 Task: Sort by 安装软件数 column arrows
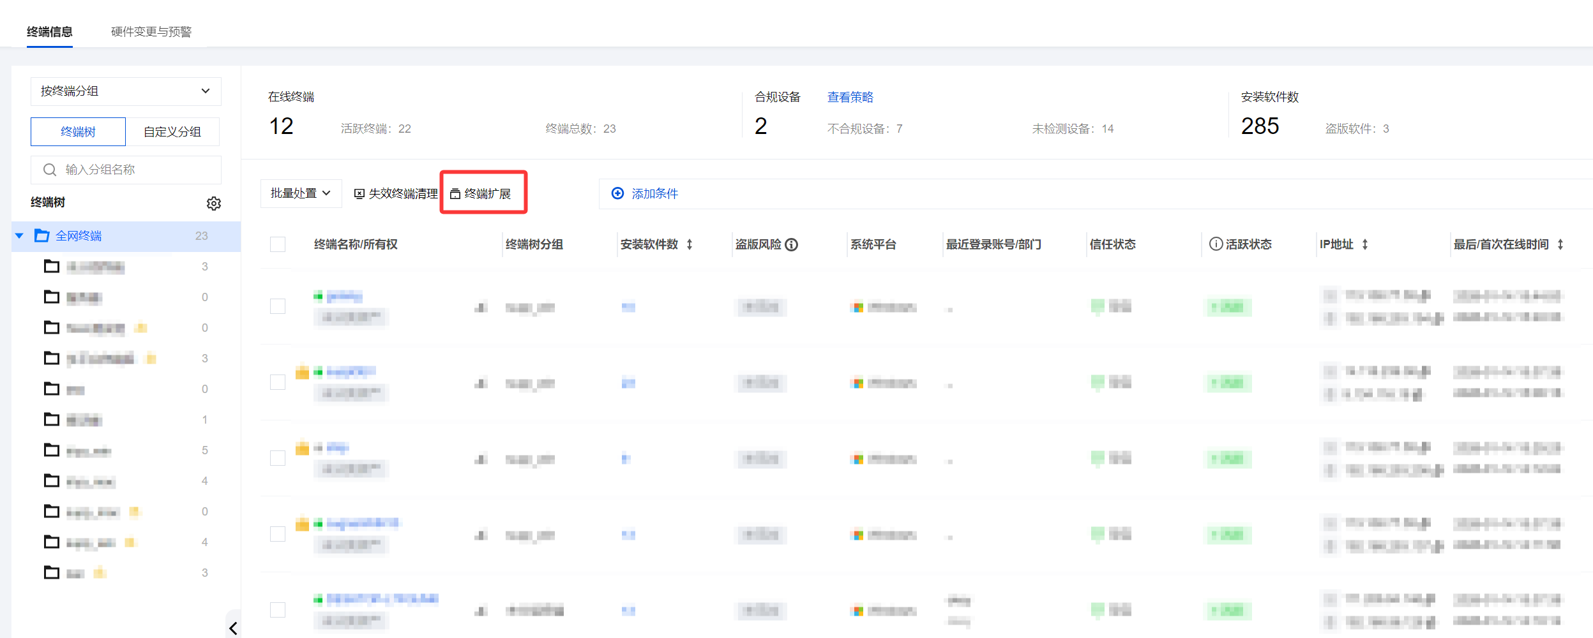click(x=690, y=245)
